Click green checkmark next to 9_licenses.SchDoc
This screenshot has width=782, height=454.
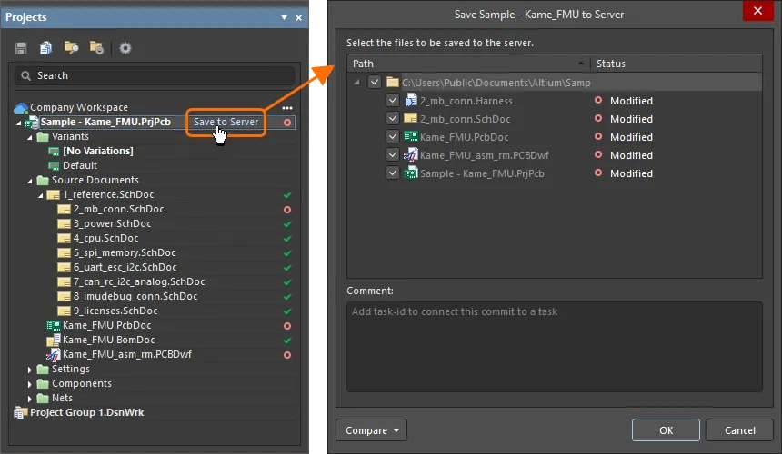[287, 311]
